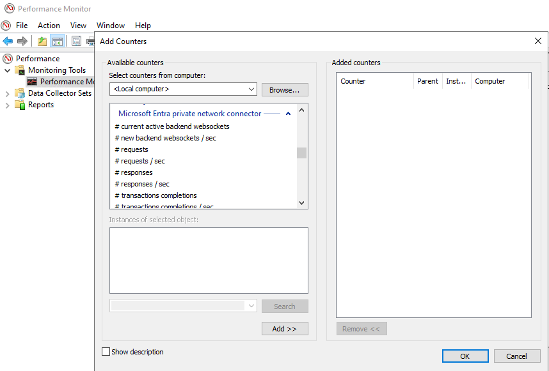Click the Up One Level folder icon
The width and height of the screenshot is (549, 371).
coord(42,42)
